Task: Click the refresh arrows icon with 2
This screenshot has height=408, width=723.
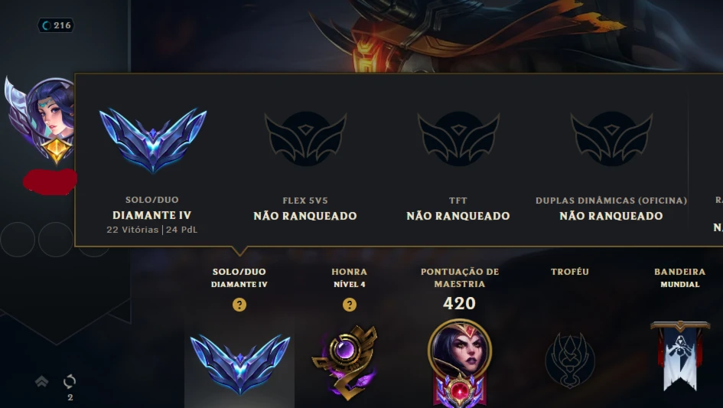Action: [70, 382]
